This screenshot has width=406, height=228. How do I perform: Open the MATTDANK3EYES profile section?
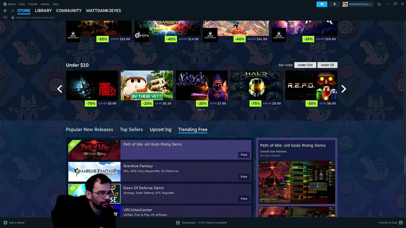coord(103,10)
